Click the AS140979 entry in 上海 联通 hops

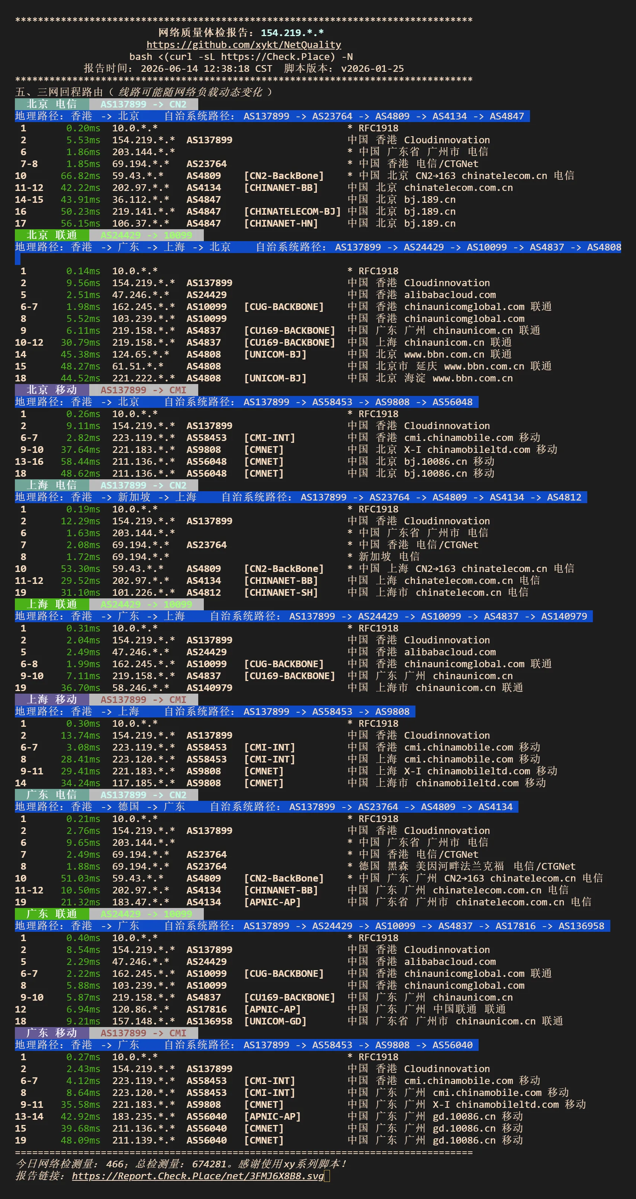point(209,688)
